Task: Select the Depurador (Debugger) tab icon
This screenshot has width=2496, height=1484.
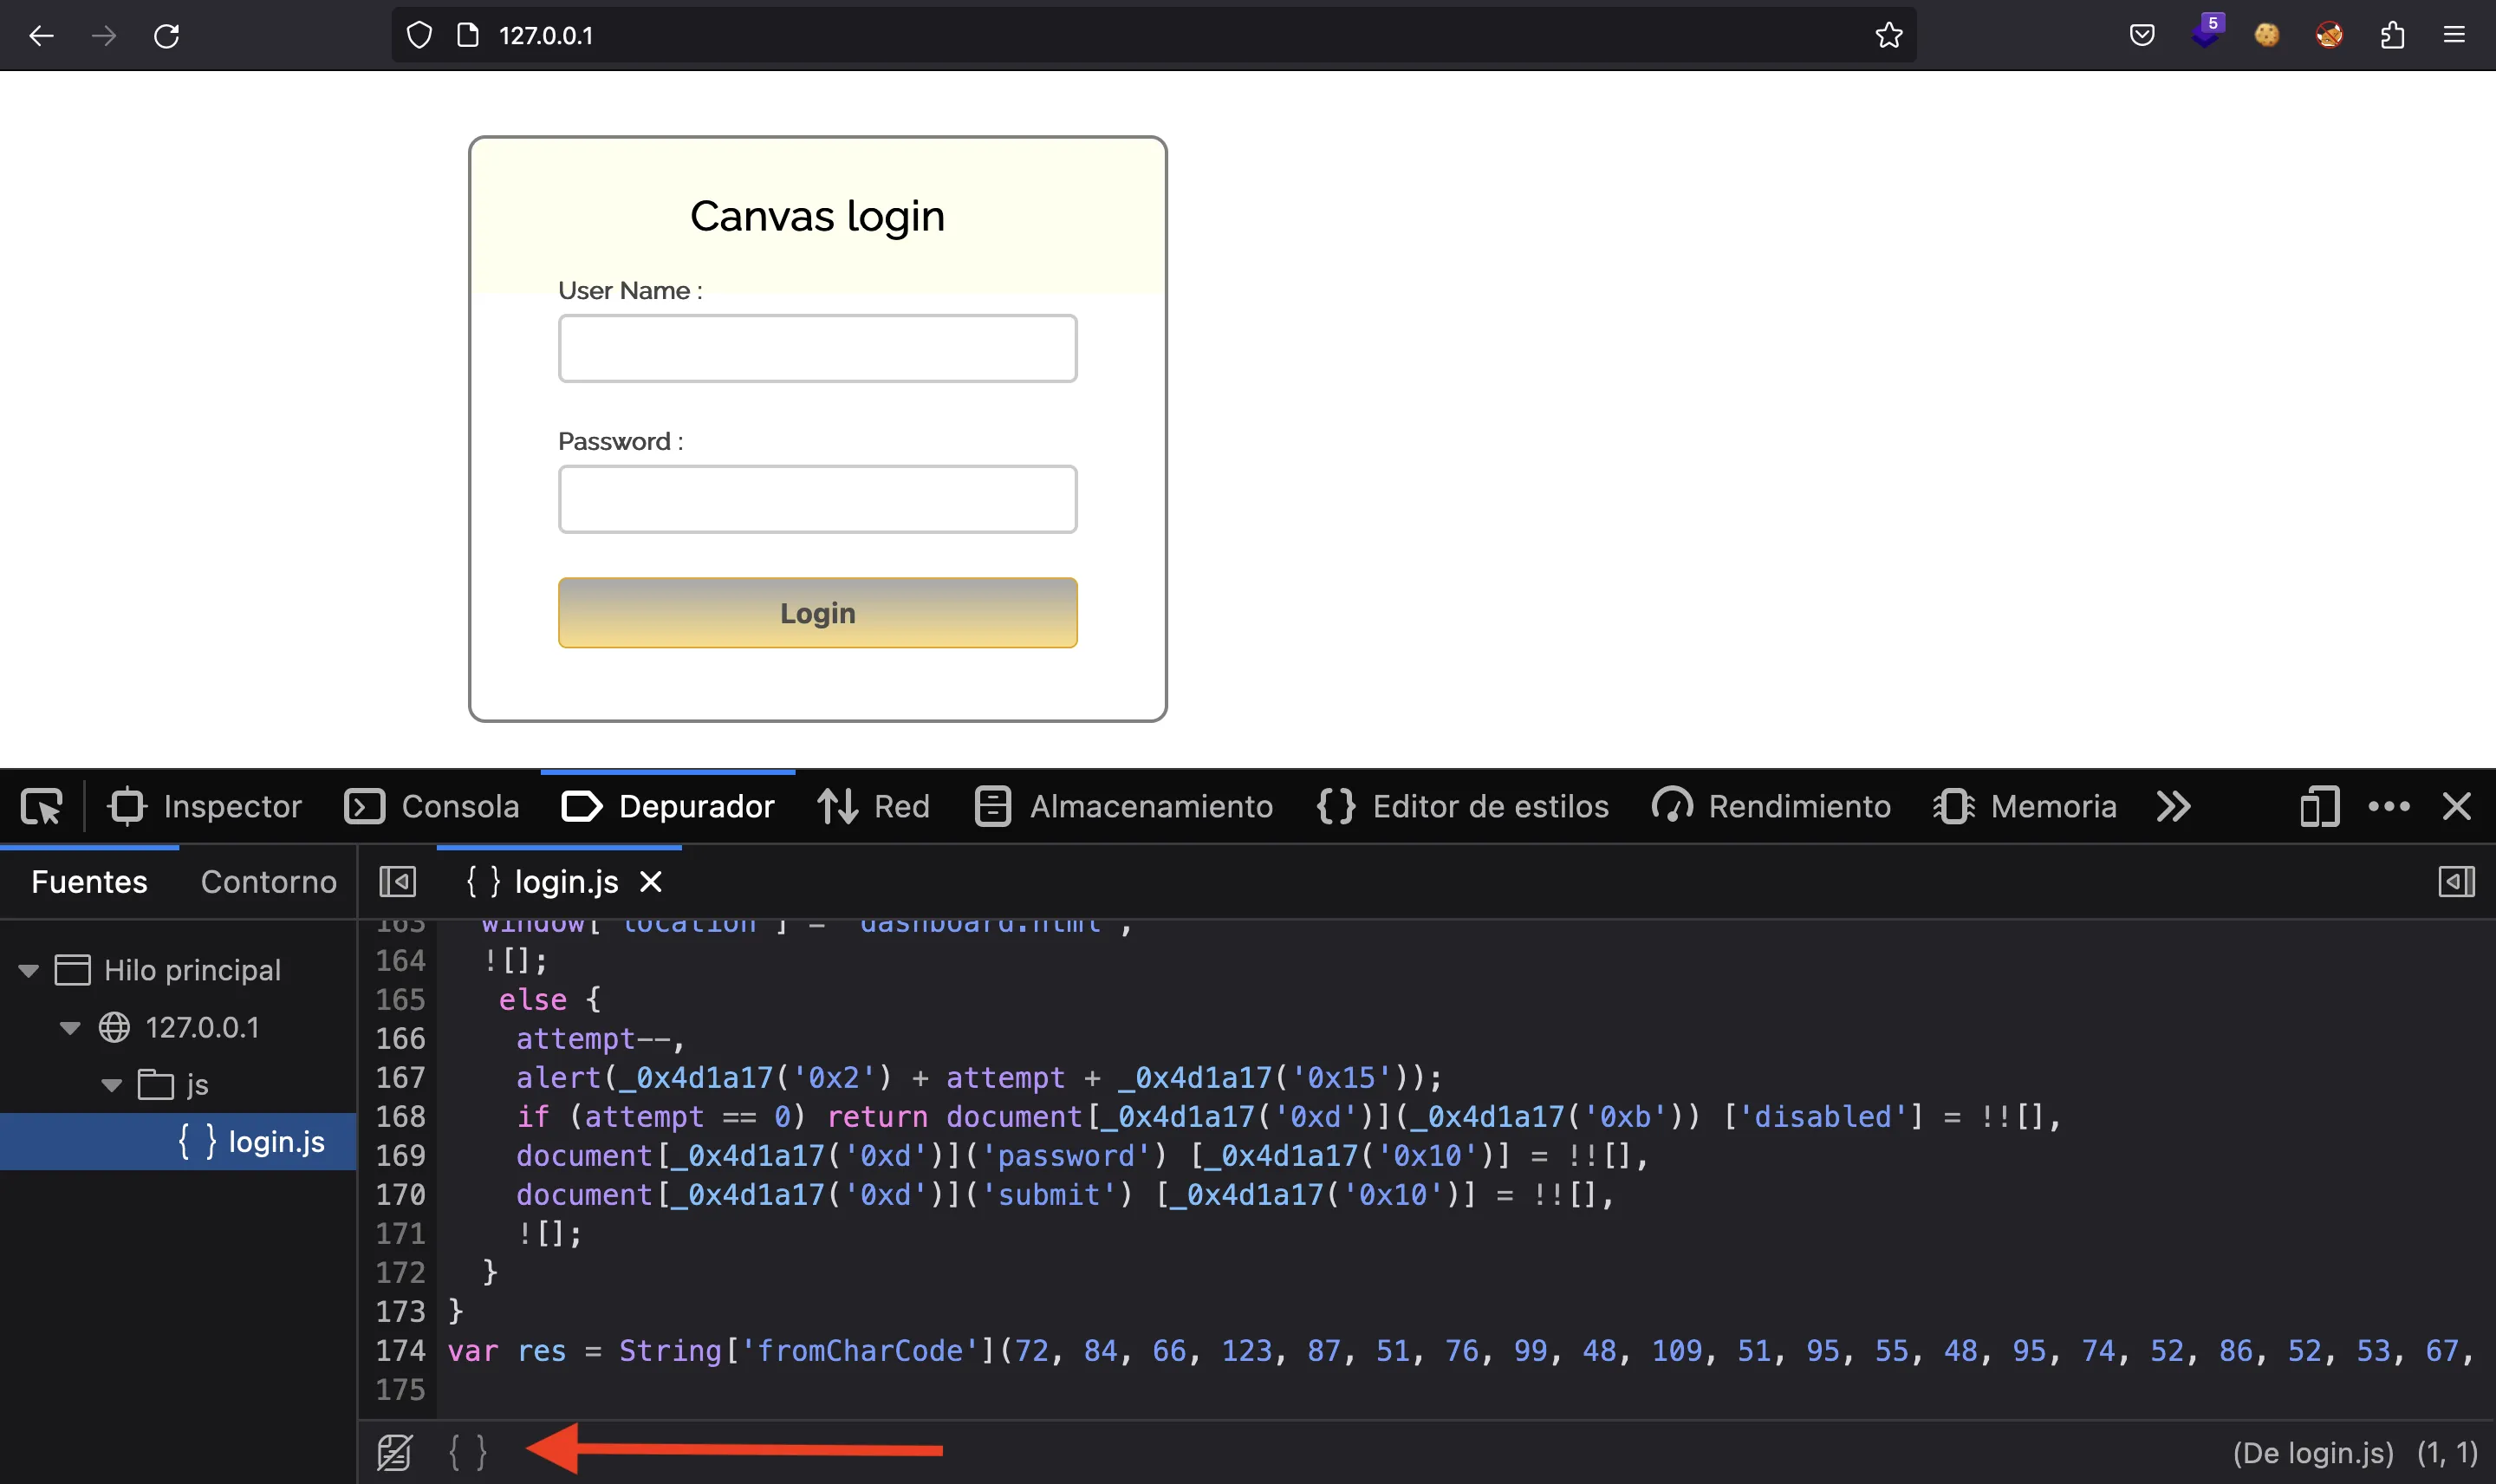Action: 577,807
